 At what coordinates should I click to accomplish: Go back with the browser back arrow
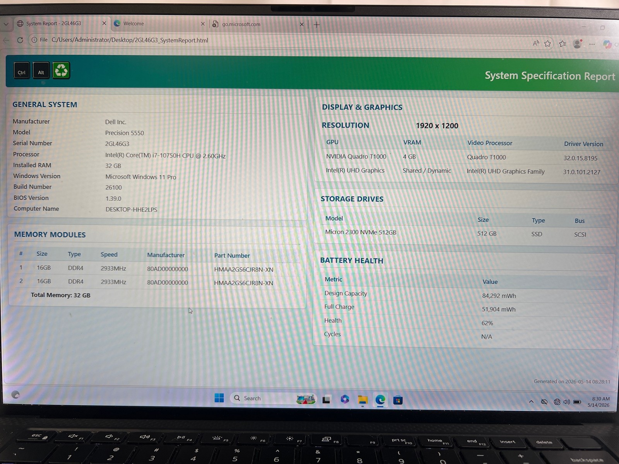6,40
